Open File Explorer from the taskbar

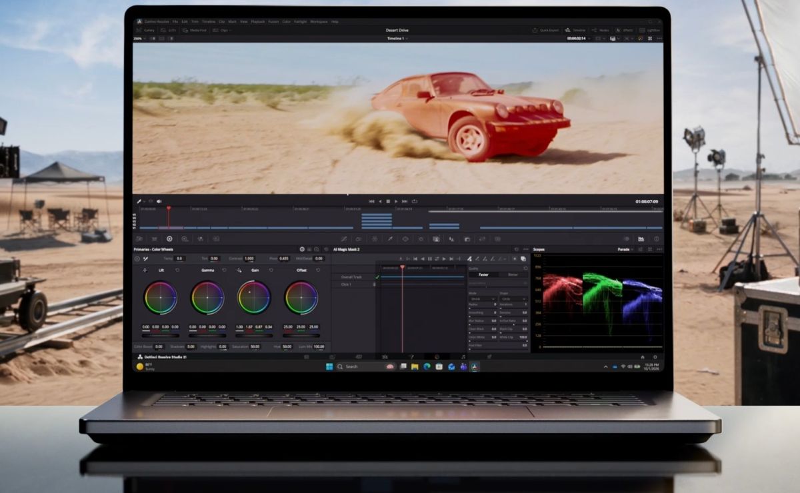pyautogui.click(x=414, y=366)
